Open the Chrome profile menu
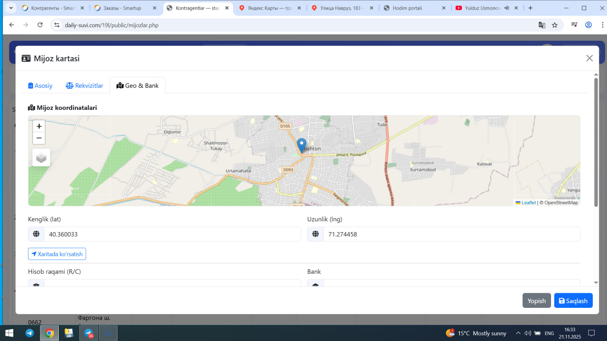This screenshot has height=341, width=607. pos(589,25)
